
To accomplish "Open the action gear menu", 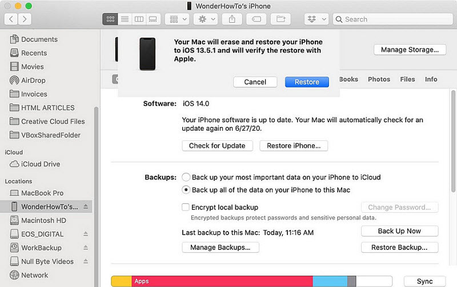I will tap(206, 19).
